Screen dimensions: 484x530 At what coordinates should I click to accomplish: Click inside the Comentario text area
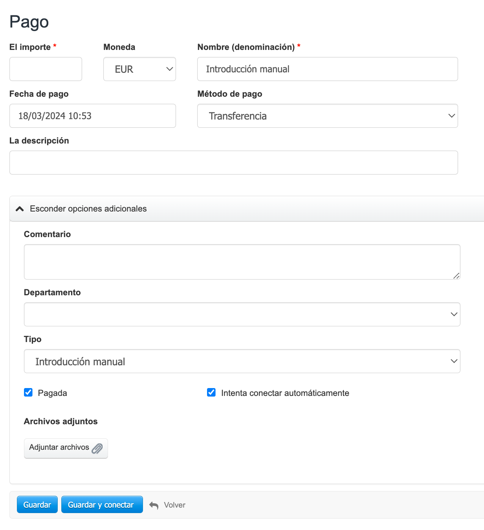242,262
